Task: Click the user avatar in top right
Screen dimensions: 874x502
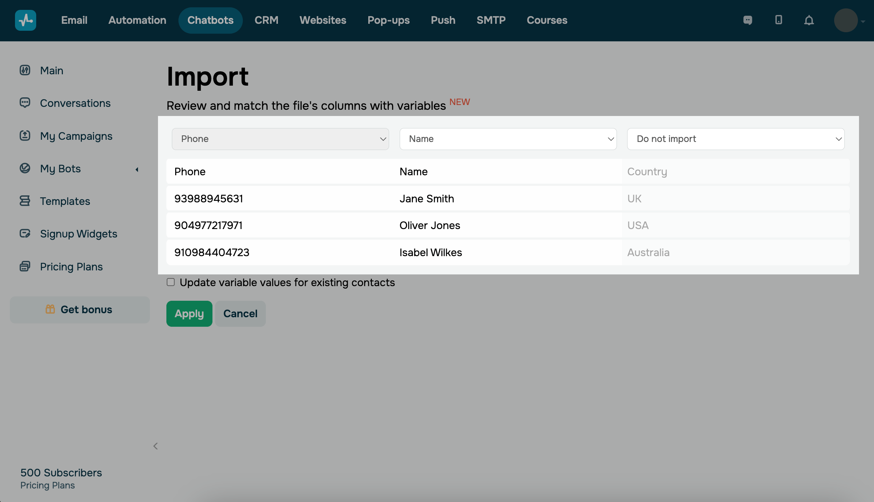Action: pyautogui.click(x=845, y=20)
